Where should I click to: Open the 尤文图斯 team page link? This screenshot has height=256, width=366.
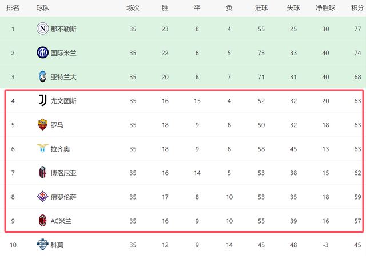63,101
